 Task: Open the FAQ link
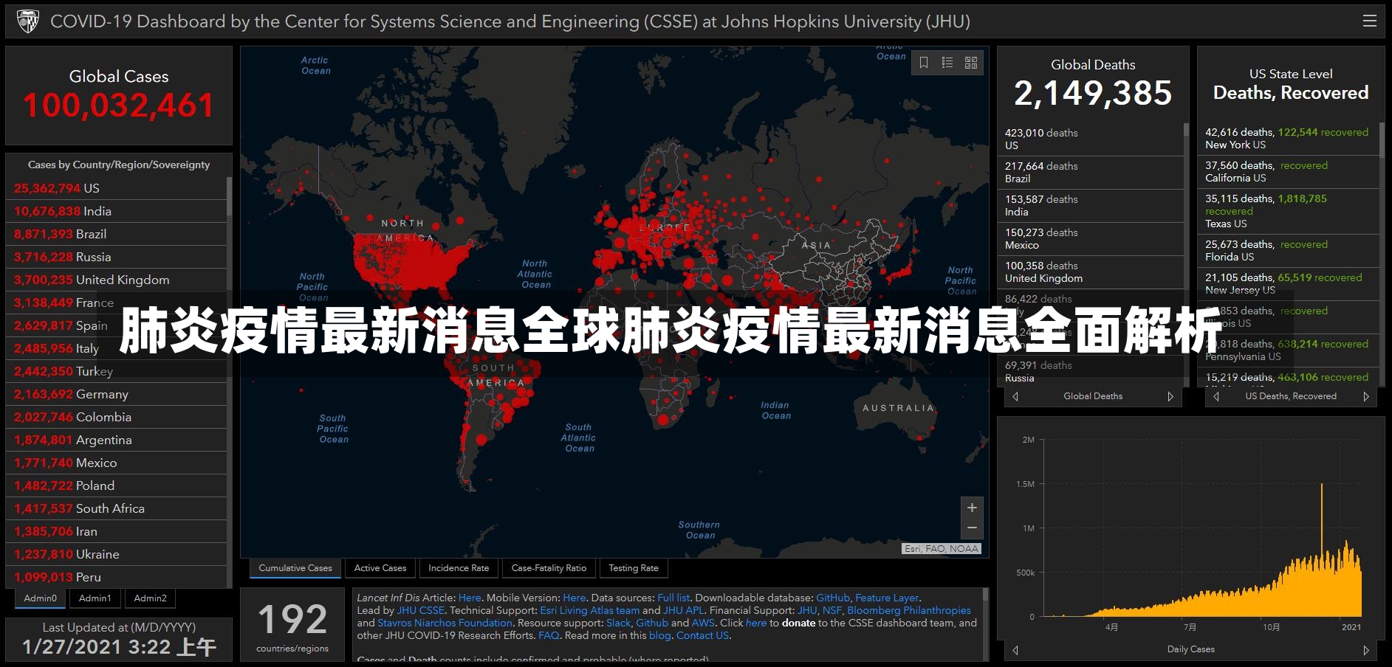[549, 635]
